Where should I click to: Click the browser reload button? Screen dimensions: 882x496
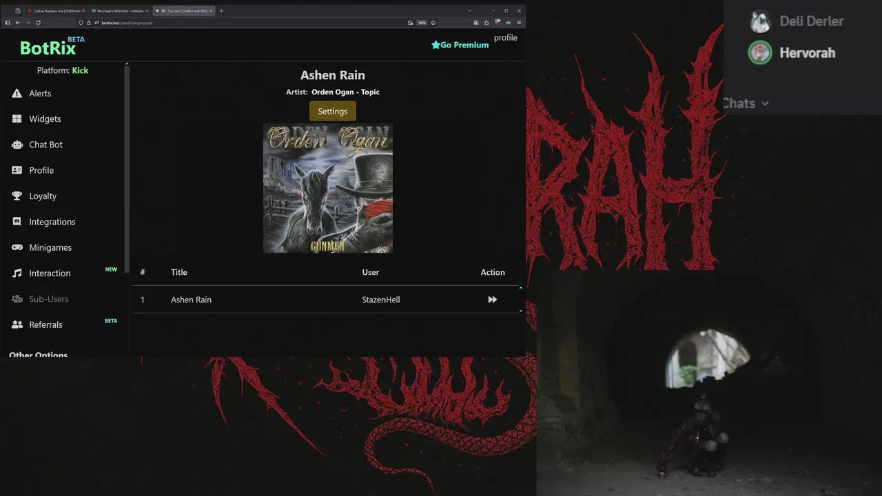click(x=38, y=23)
